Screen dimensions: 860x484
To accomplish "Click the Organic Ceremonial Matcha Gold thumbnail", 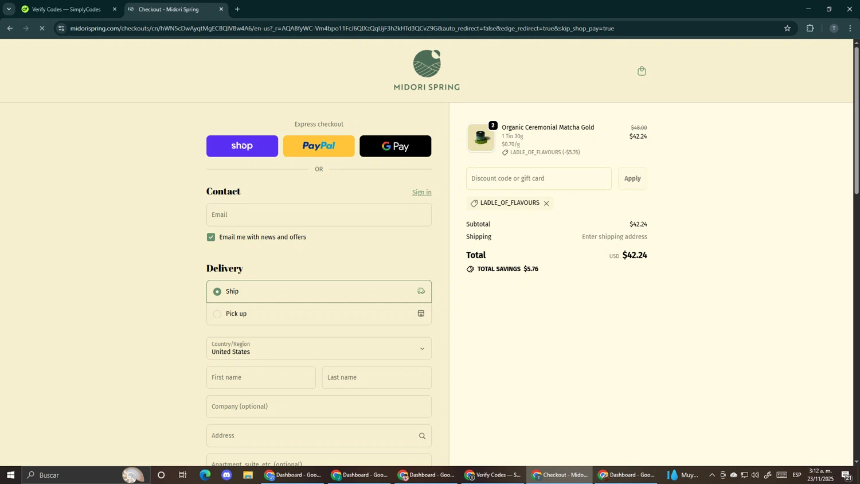I will (481, 138).
